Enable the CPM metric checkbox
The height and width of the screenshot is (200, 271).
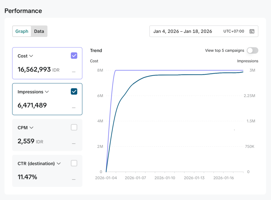(x=74, y=128)
